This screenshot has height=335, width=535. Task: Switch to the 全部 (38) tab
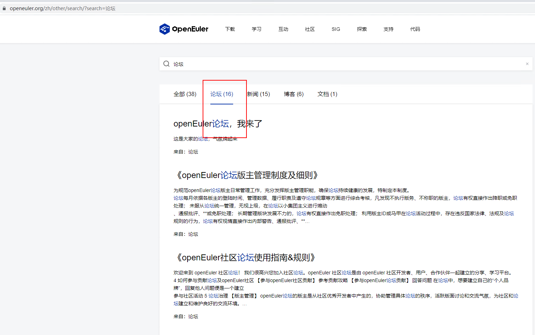tap(185, 94)
